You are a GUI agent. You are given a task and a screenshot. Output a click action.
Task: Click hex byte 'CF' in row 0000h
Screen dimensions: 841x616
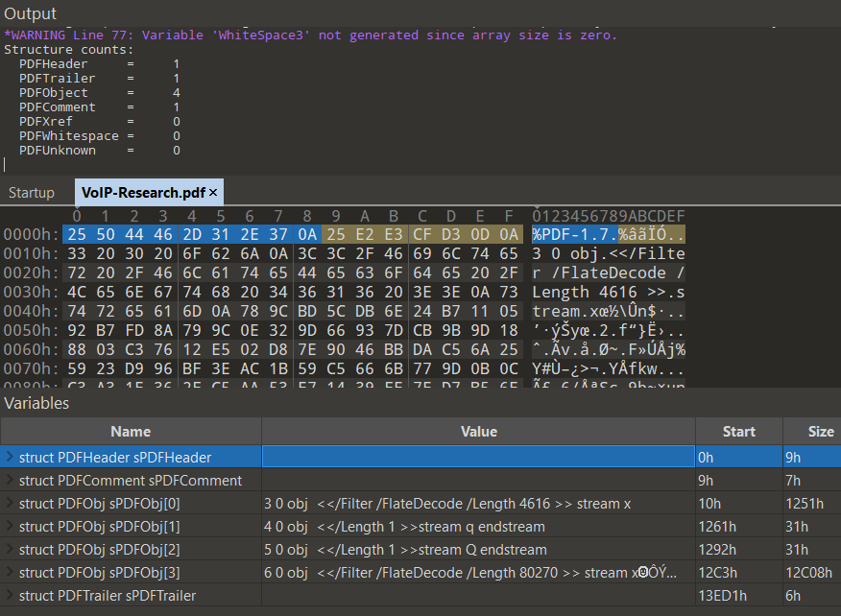(x=422, y=234)
